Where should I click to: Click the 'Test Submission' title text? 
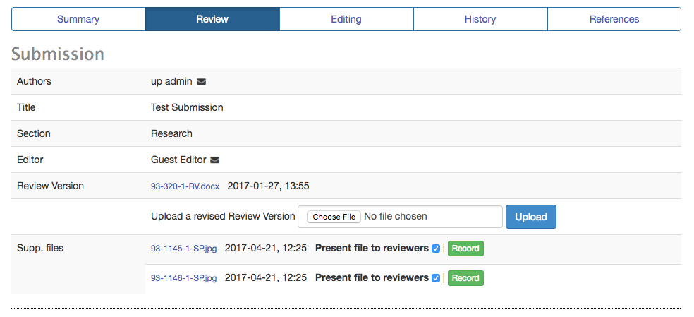click(x=187, y=108)
